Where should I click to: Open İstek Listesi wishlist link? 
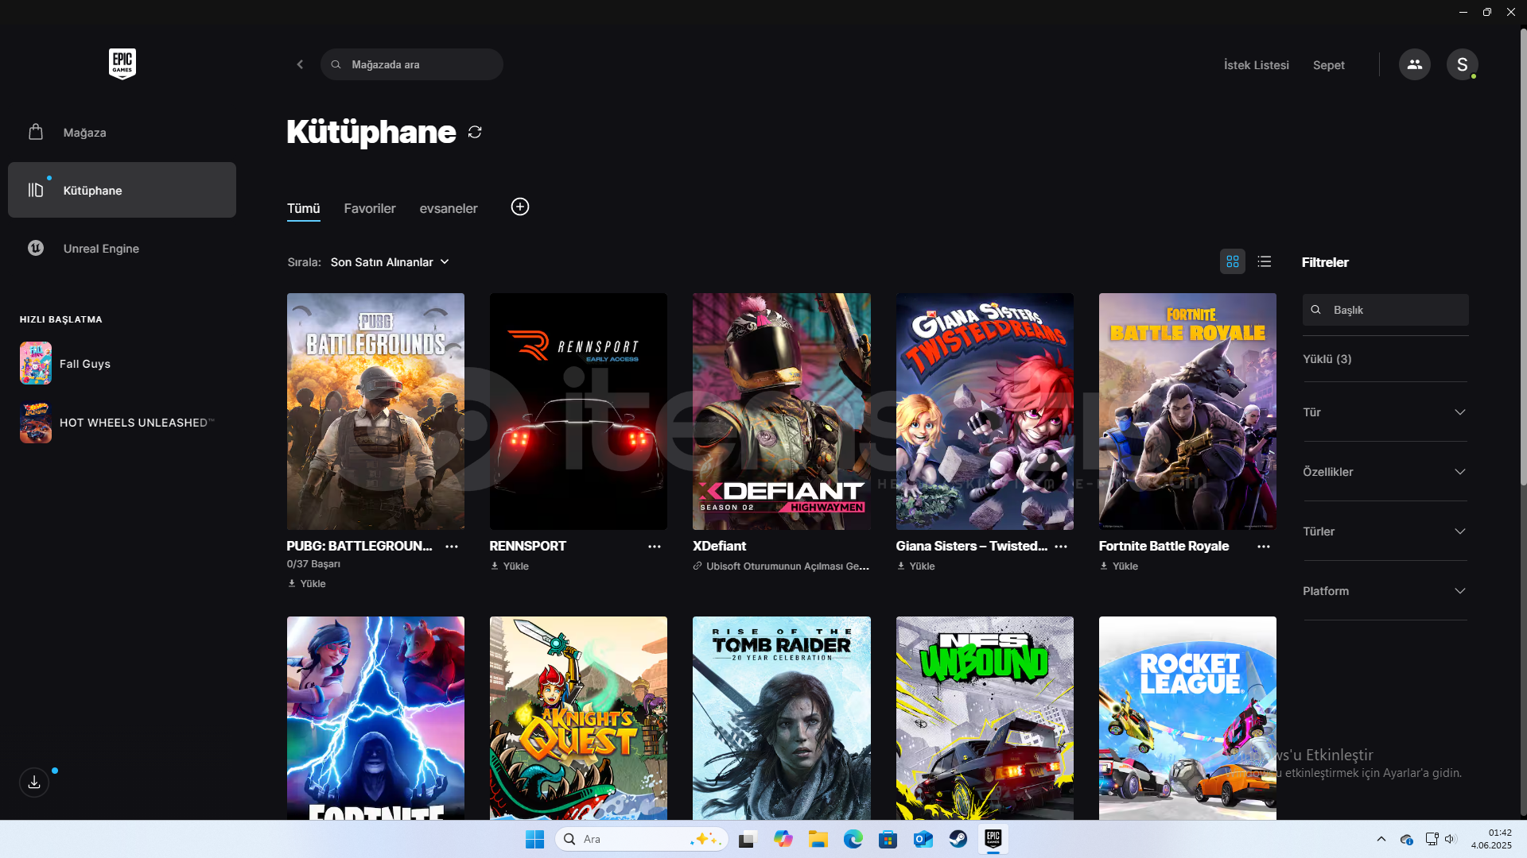tap(1256, 65)
